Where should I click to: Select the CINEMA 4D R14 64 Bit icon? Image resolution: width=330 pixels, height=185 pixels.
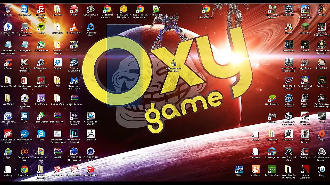pyautogui.click(x=90, y=152)
